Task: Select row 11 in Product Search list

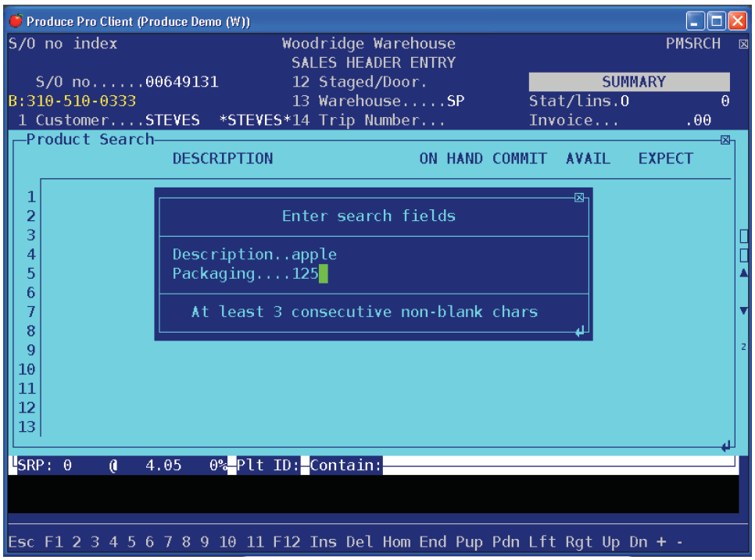Action: 27,389
